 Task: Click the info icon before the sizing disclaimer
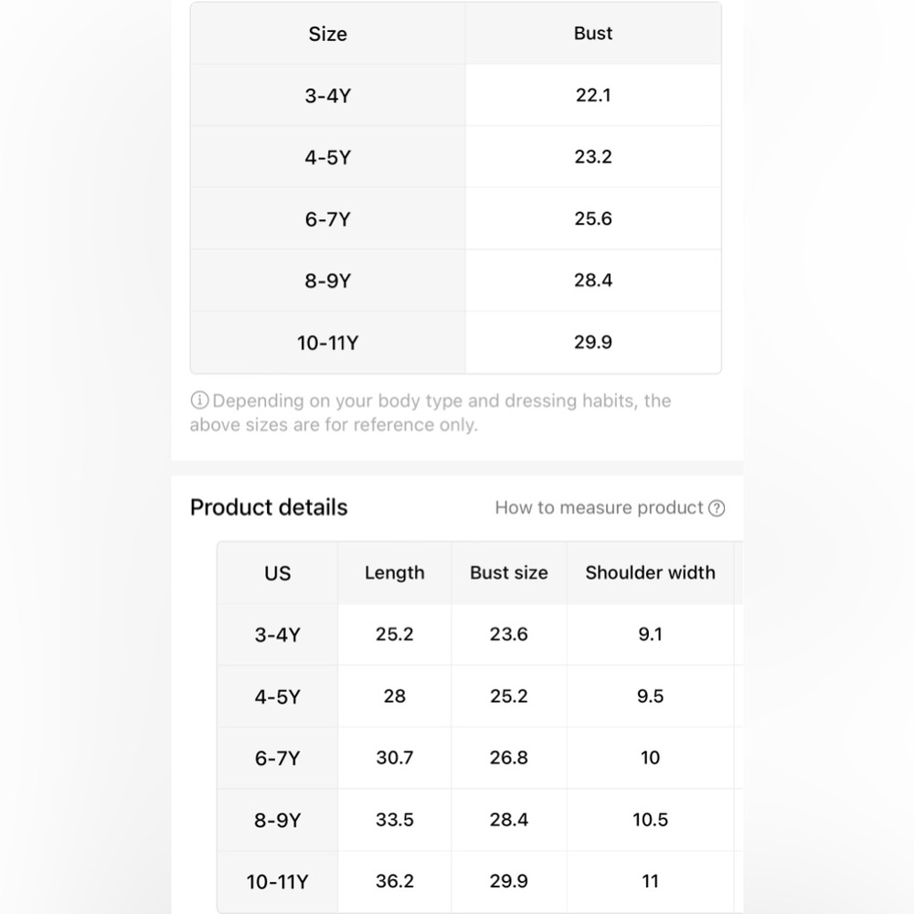pyautogui.click(x=199, y=400)
